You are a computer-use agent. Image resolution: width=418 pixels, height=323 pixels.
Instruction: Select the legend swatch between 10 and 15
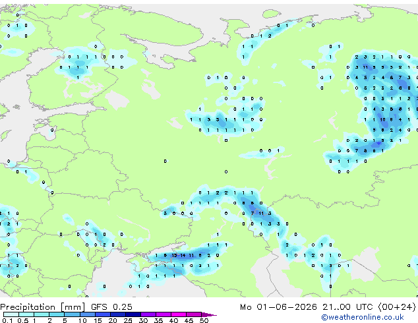click(87, 314)
